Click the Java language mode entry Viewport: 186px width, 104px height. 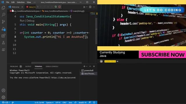[70, 103]
